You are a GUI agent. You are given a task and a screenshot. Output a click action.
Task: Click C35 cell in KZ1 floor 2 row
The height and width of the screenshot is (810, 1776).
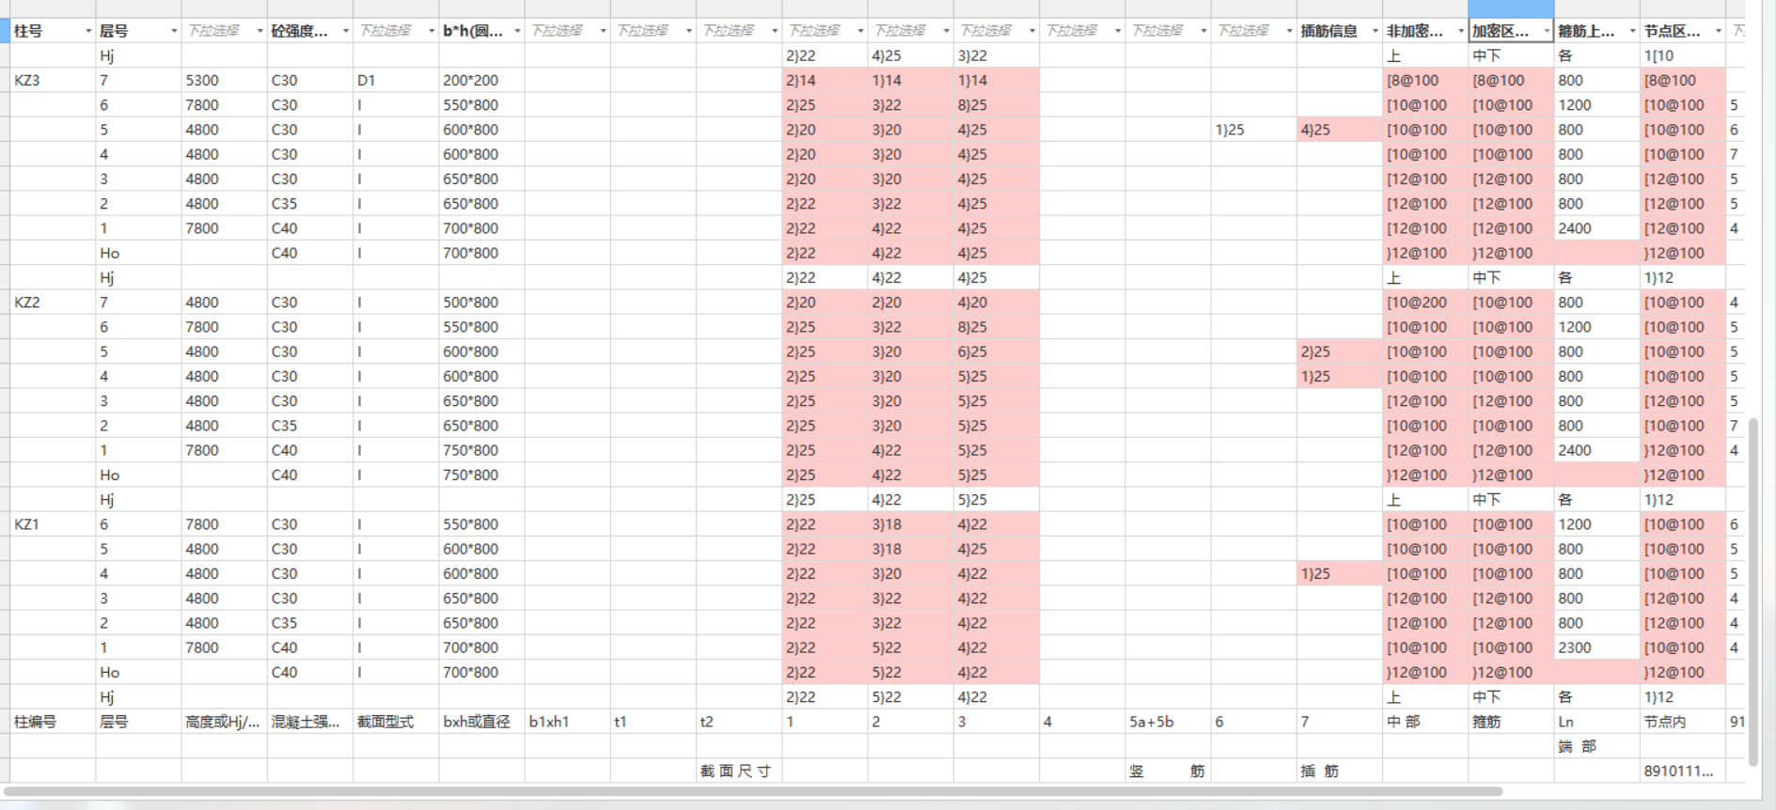coord(309,623)
